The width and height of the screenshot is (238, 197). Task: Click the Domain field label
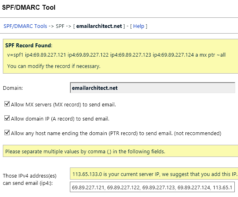13,88
